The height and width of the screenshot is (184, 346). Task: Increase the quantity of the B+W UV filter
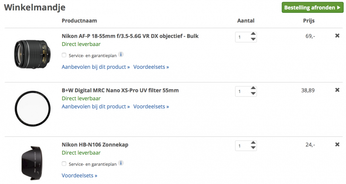coord(253,88)
